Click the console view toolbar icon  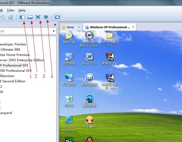(x=57, y=17)
